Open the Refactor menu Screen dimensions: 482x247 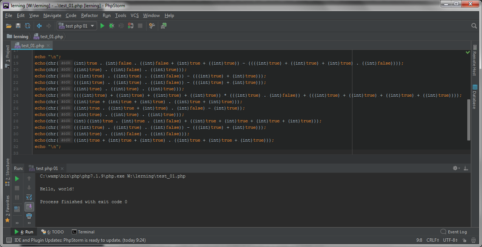89,15
